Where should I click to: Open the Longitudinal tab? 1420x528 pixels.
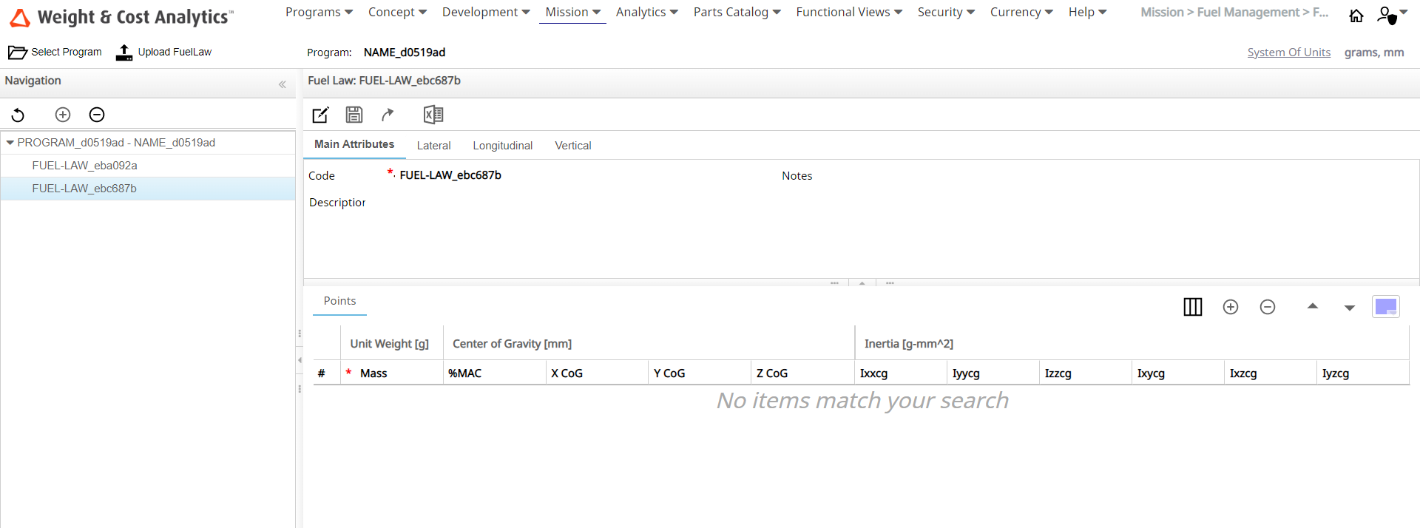[x=502, y=146]
